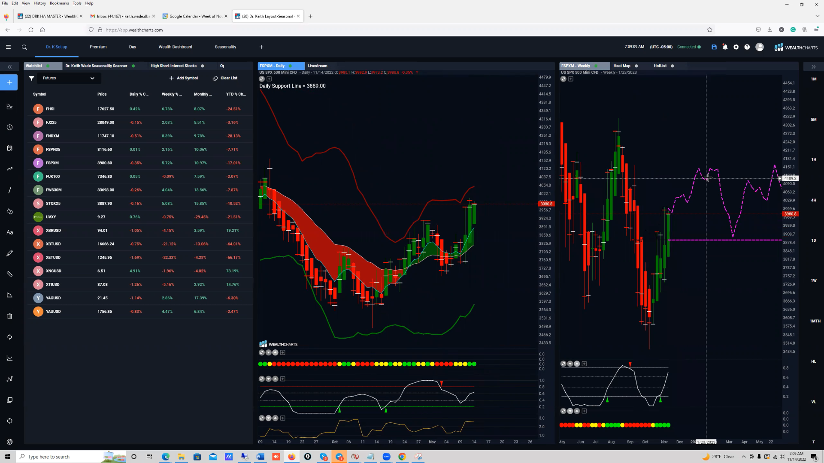Click Clear List in watchlist
This screenshot has height=463, width=824.
[x=225, y=78]
